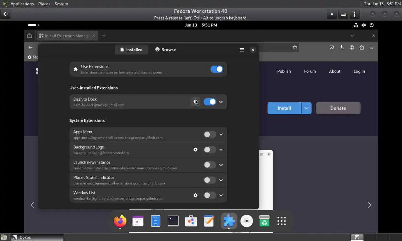Screen dimensions: 402x241
Task: Click the Boxes back arrow button
Action: click(5, 14)
